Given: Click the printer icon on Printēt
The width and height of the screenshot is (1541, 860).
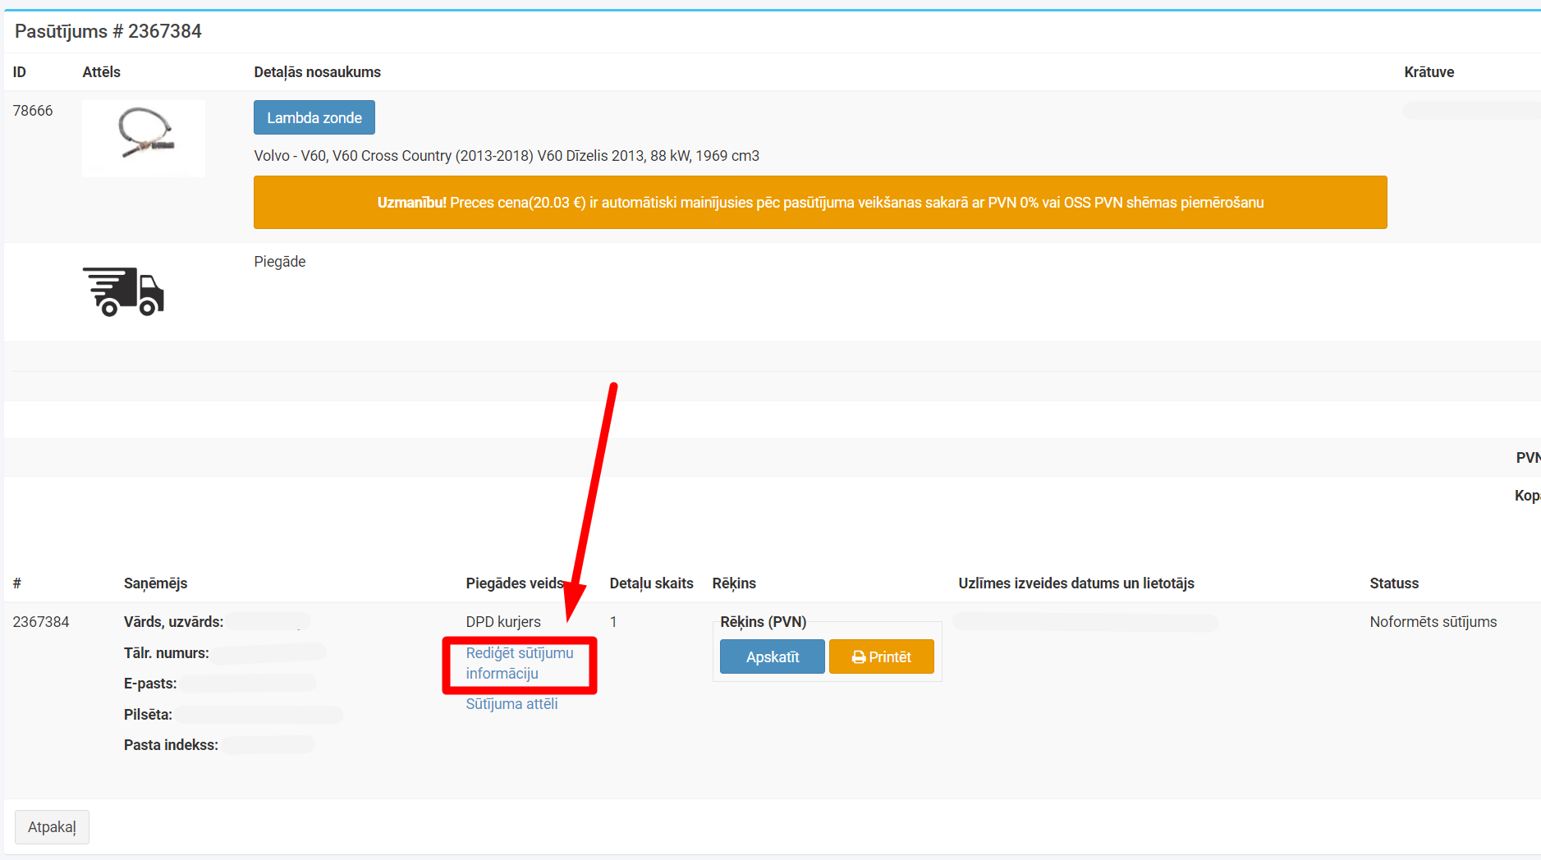Looking at the screenshot, I should pos(858,657).
